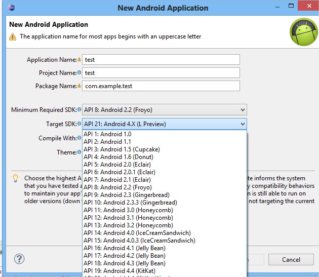
Task: Pick API 6: Android 2.0.1 (Eclair)
Action: coord(165,172)
